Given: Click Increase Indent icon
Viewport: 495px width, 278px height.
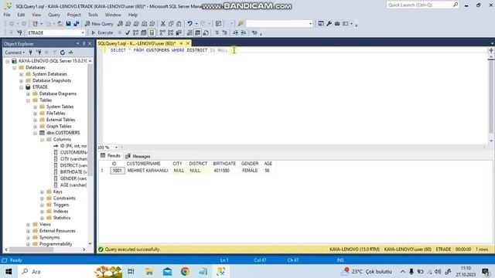Looking at the screenshot, I should click(x=244, y=32).
